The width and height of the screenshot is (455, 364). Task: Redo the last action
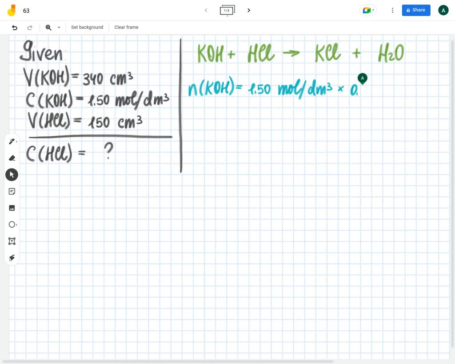[x=29, y=27]
